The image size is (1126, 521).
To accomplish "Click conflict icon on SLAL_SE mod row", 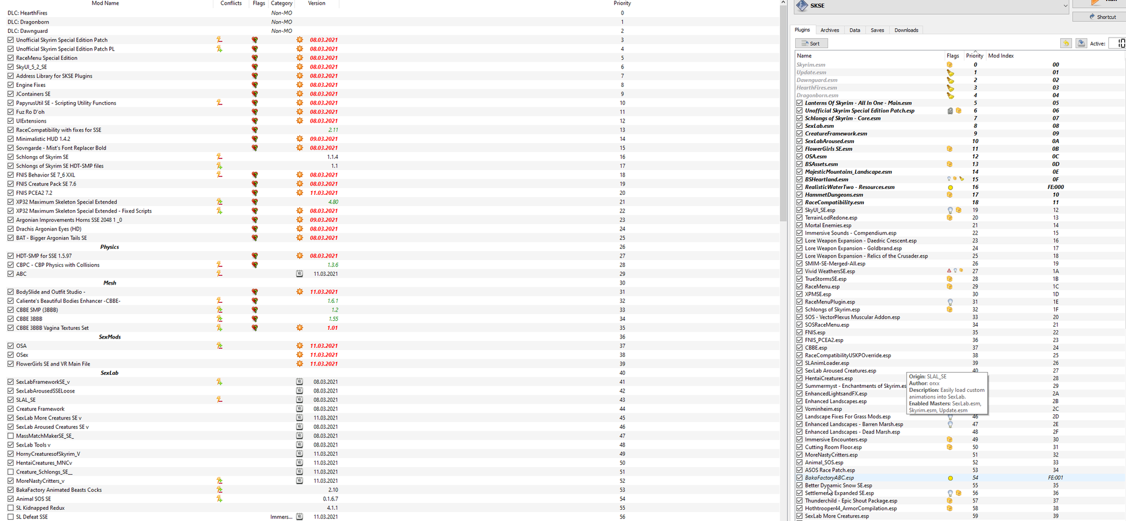I will 219,400.
